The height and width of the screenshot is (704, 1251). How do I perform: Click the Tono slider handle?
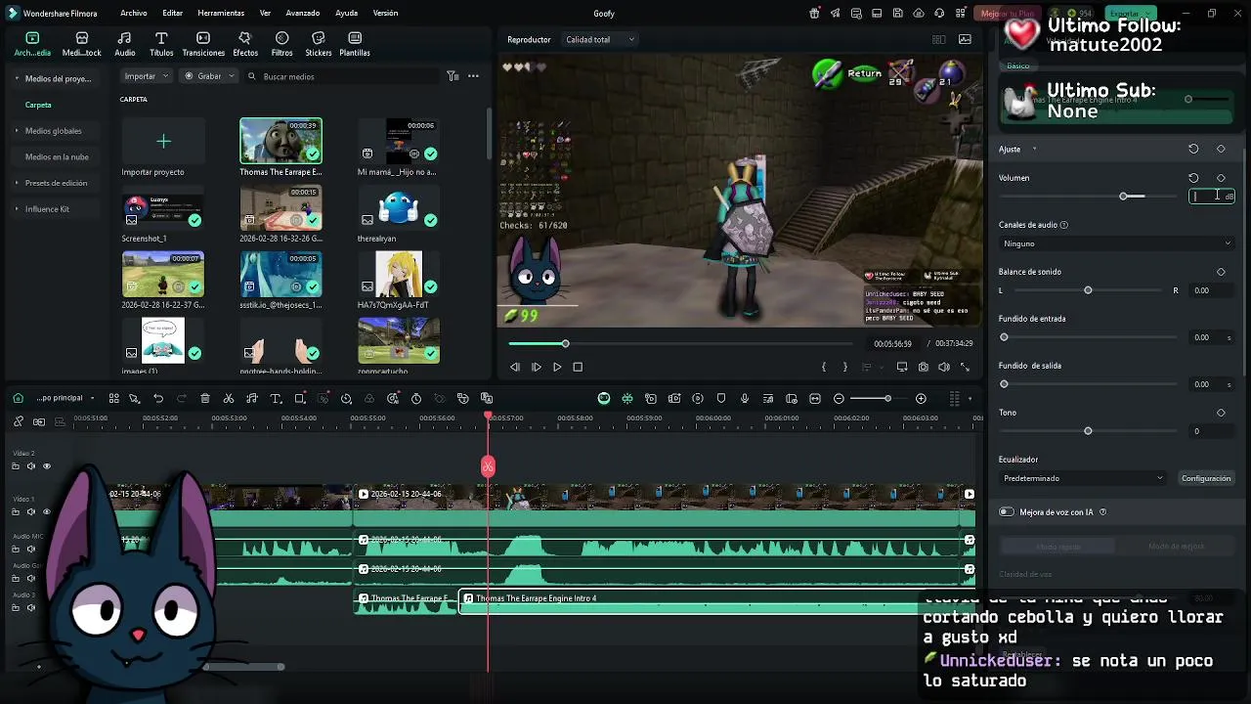point(1088,431)
